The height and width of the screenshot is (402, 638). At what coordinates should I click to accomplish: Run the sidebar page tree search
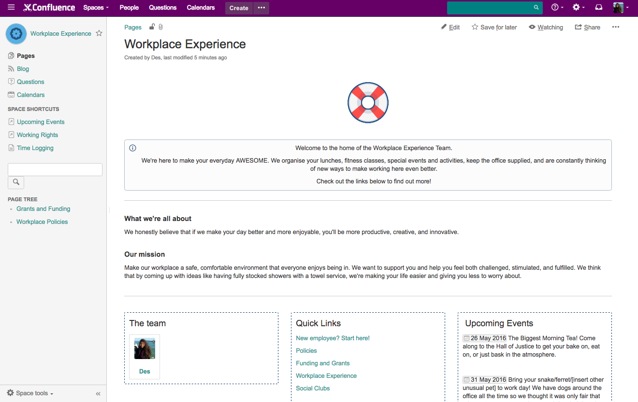click(x=15, y=182)
